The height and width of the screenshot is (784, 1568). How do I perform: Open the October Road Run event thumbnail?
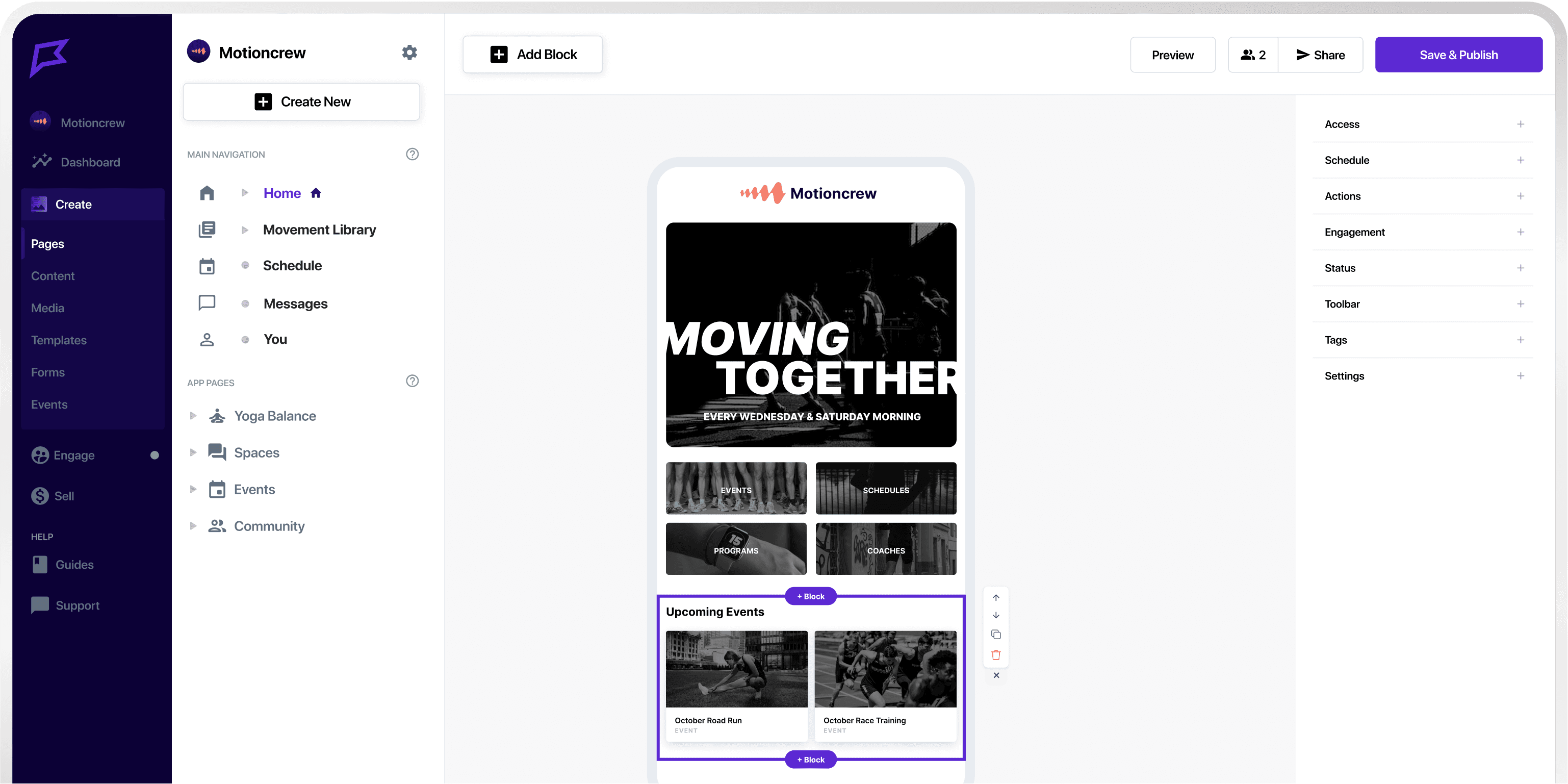[736, 669]
